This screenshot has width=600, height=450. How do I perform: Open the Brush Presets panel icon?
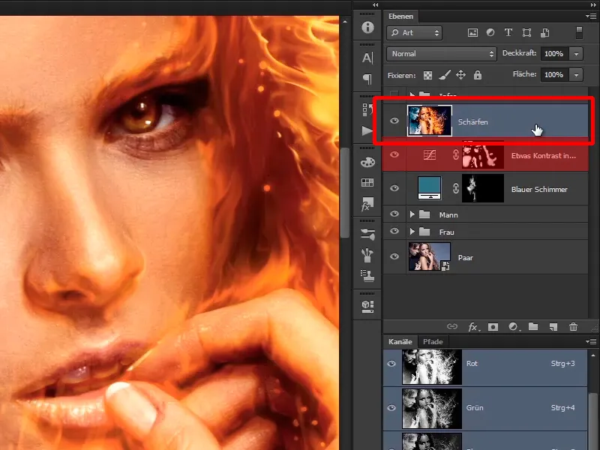(367, 234)
